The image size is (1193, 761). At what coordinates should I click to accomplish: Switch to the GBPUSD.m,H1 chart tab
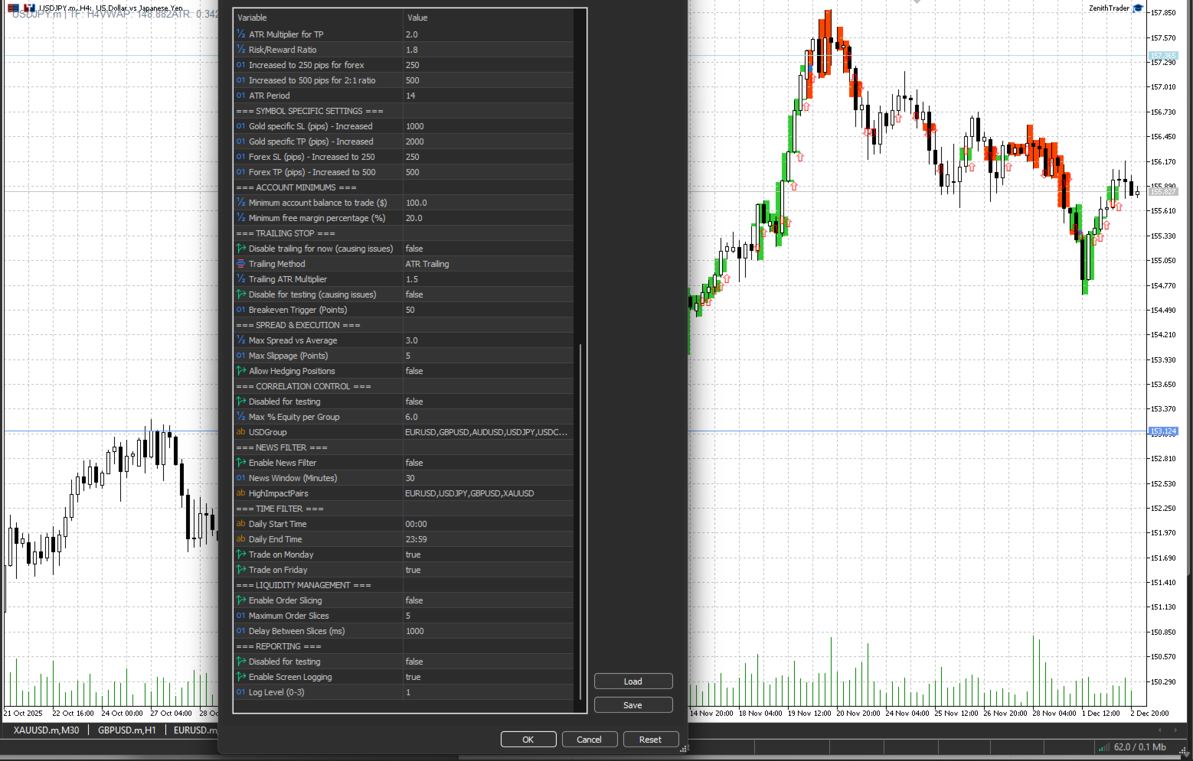click(x=126, y=730)
